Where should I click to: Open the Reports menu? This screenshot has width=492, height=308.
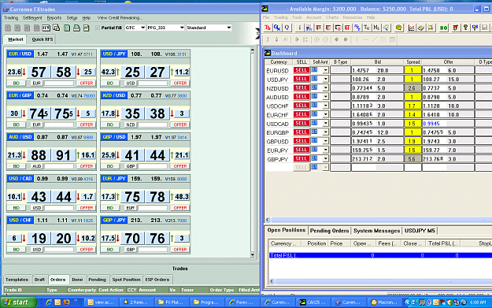[x=54, y=18]
